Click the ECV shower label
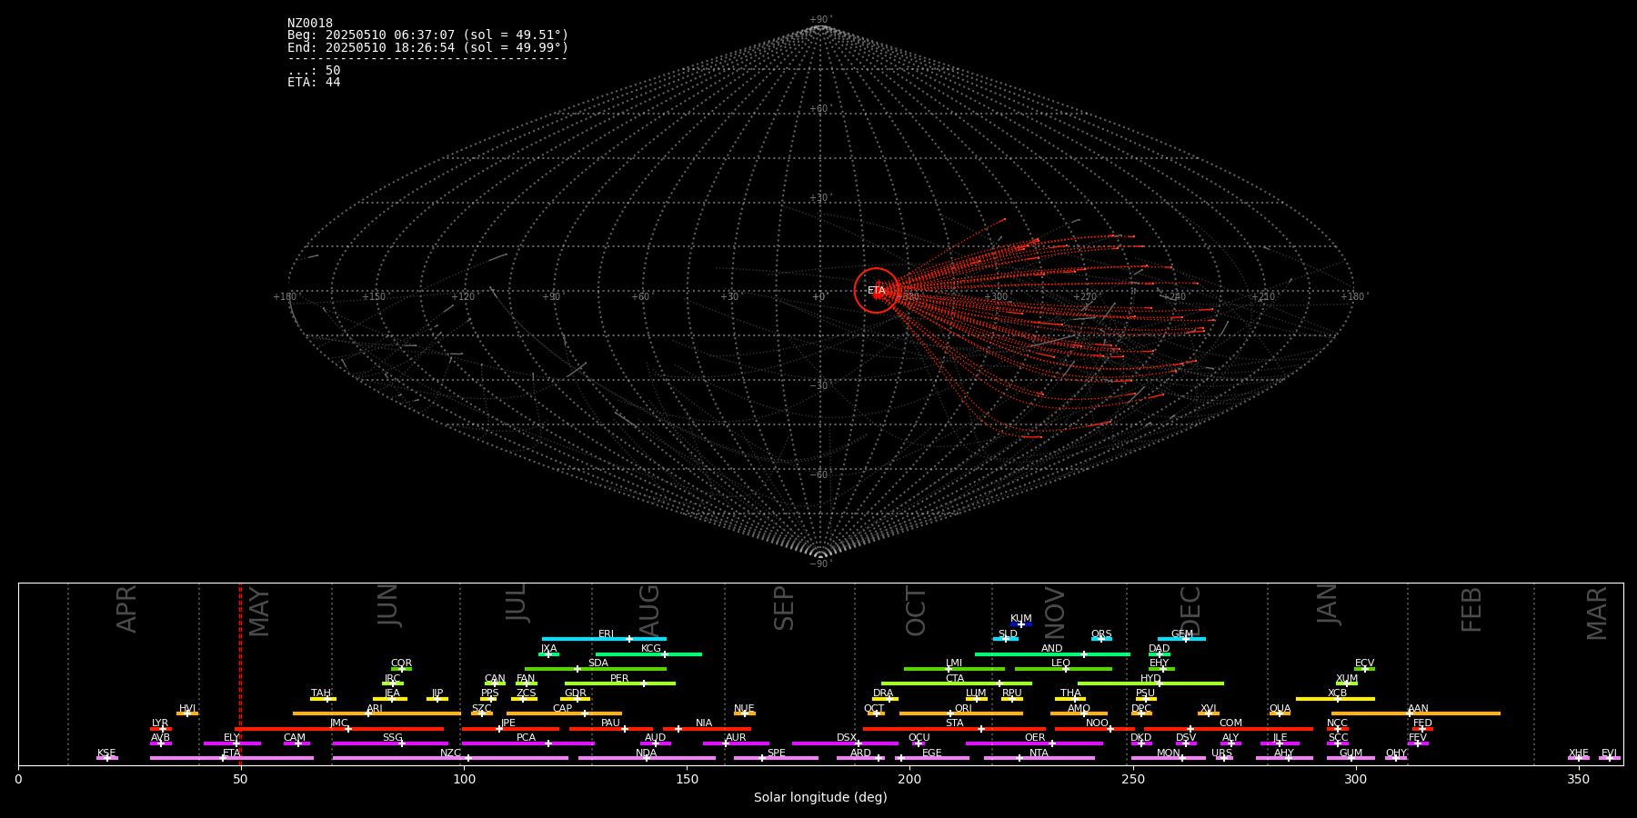This screenshot has height=818, width=1637. pyautogui.click(x=1365, y=663)
